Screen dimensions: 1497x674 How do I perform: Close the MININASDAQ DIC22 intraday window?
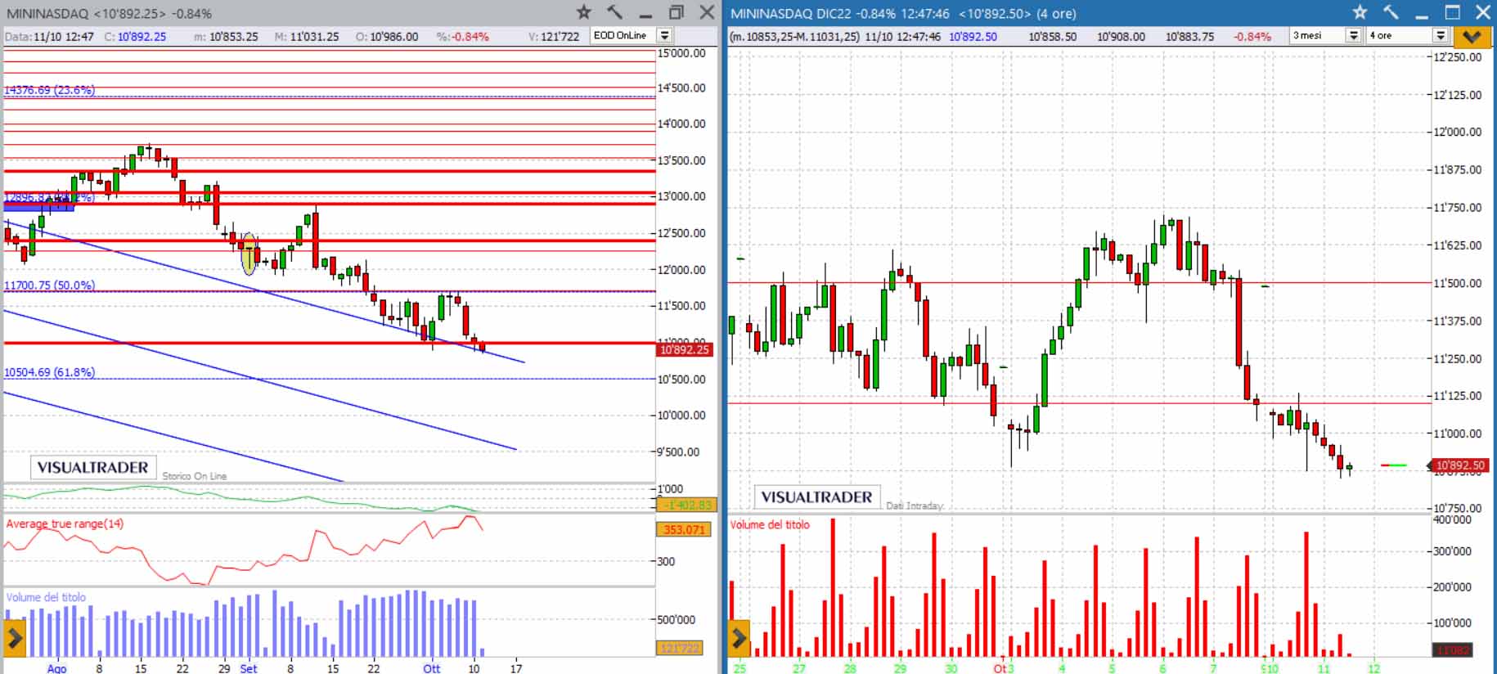tap(1483, 12)
